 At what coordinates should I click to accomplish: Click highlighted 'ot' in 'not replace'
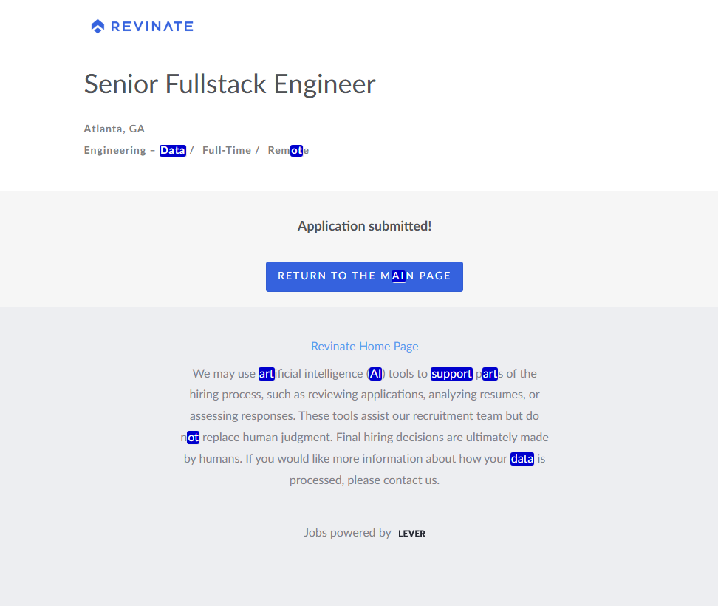[x=193, y=438]
